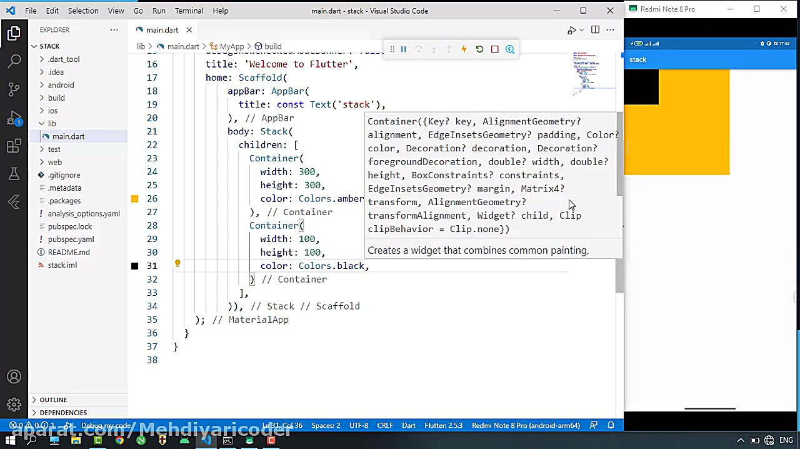Screen dimensions: 800x449
Task: Pause the debug session
Action: click(x=403, y=49)
